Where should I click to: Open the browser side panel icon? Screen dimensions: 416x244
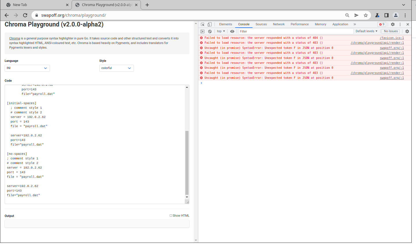[387, 15]
